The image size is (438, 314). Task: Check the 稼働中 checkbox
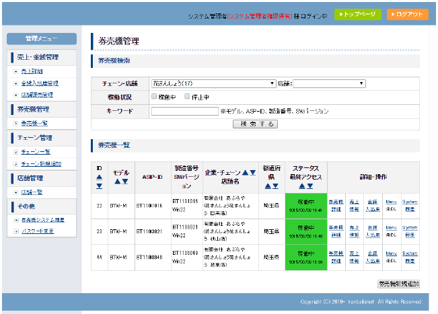pos(154,97)
